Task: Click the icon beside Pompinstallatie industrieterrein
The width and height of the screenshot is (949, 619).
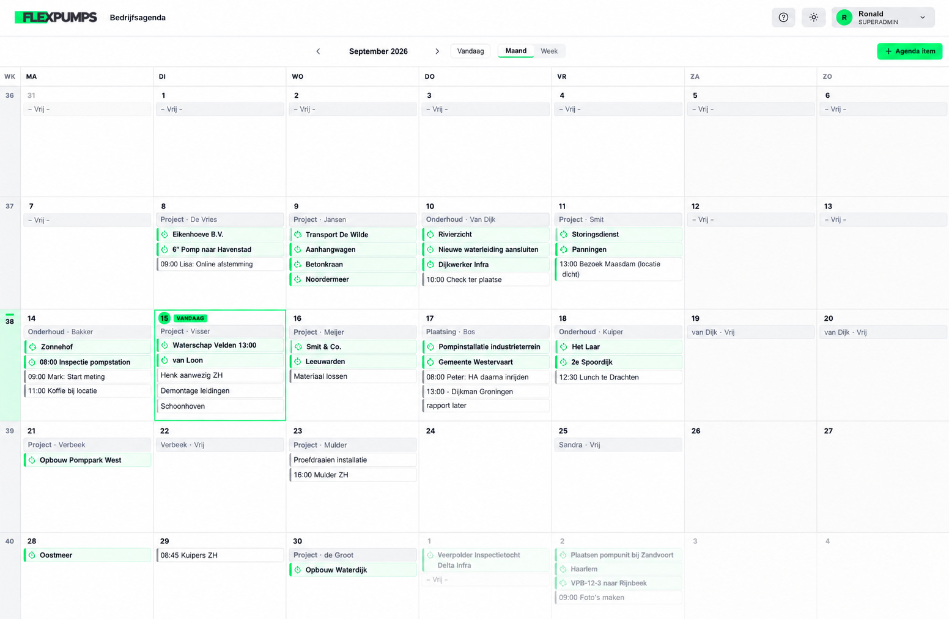Action: pyautogui.click(x=430, y=347)
